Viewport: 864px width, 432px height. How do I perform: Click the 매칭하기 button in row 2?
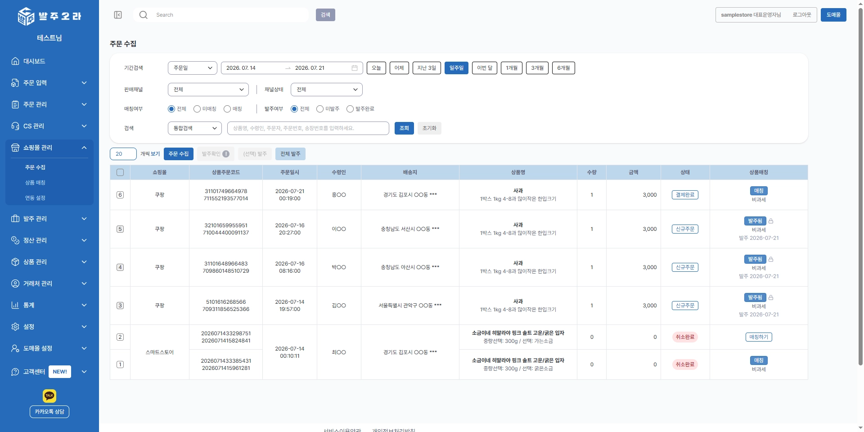pos(759,337)
